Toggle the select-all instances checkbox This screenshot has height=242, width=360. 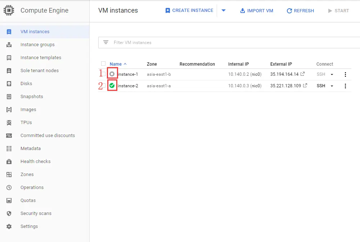[103, 63]
